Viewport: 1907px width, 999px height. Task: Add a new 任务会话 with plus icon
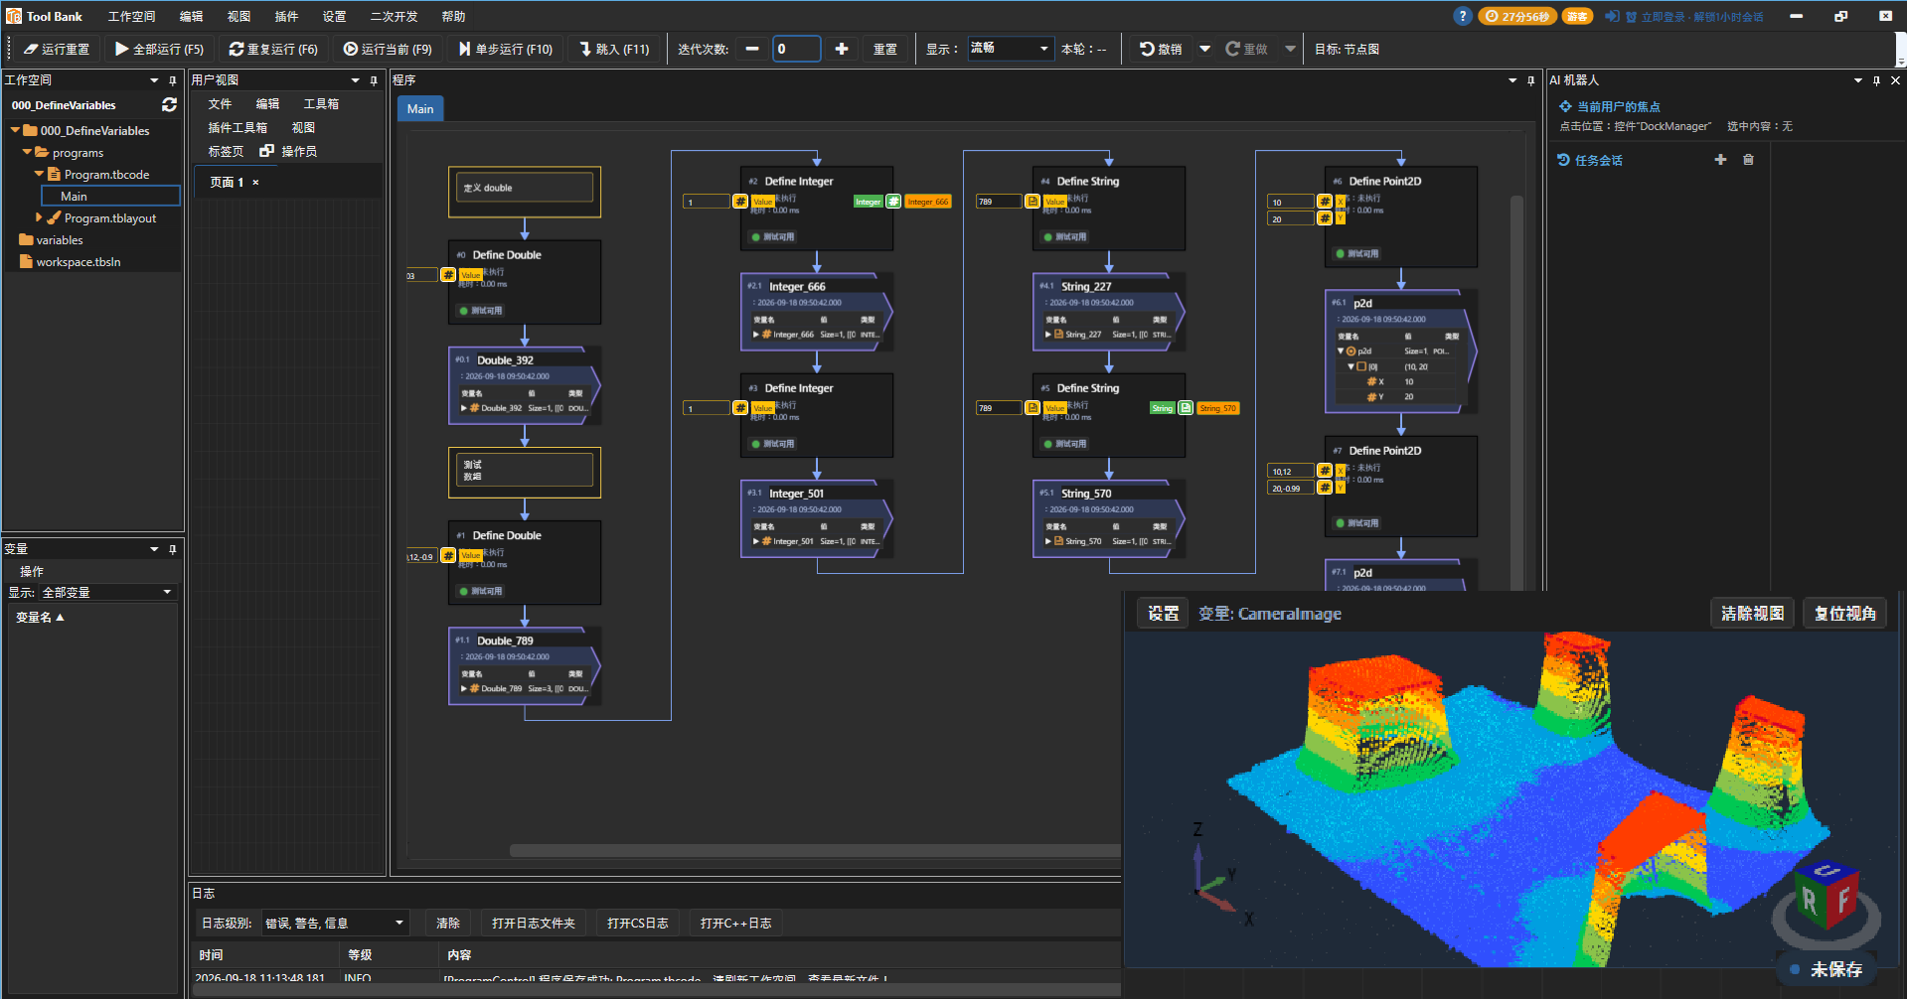[x=1720, y=160]
